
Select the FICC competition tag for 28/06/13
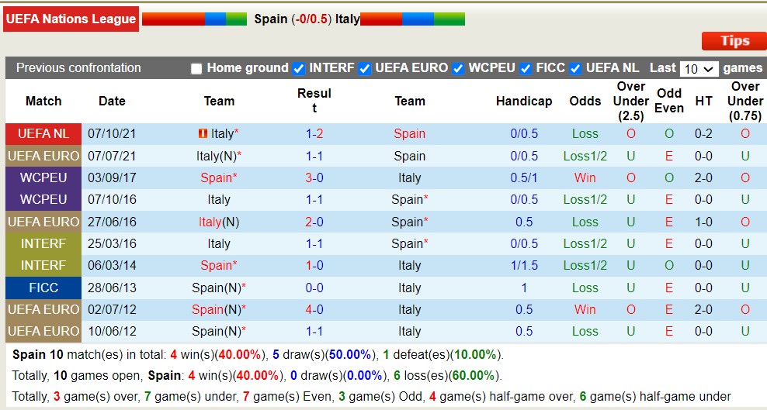43,288
